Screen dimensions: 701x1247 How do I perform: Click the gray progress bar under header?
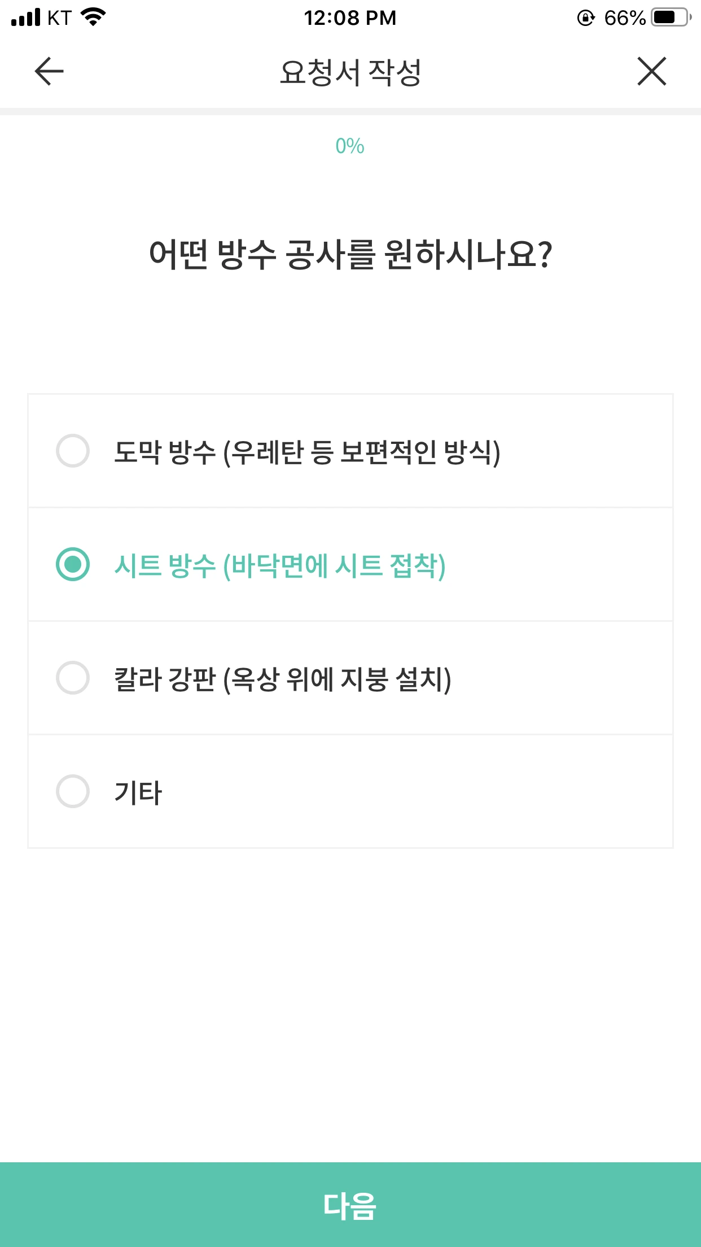click(x=350, y=111)
